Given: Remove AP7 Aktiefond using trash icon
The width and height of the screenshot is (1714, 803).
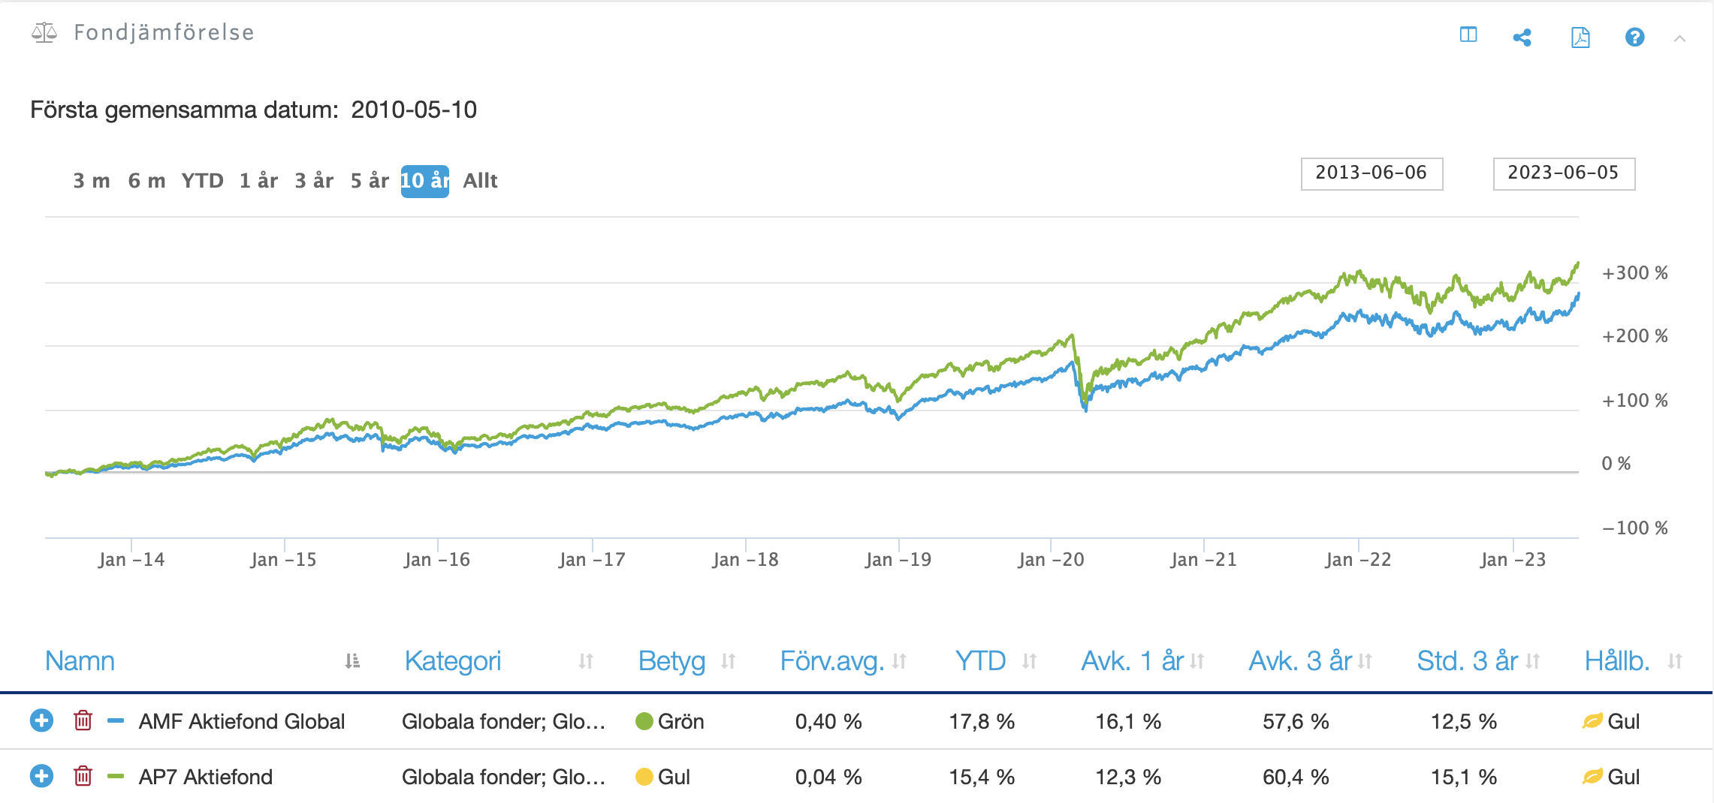Looking at the screenshot, I should 83,776.
